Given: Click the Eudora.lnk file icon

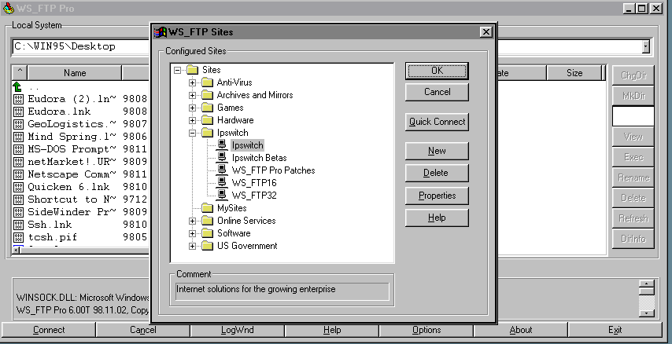Looking at the screenshot, I should [x=18, y=112].
